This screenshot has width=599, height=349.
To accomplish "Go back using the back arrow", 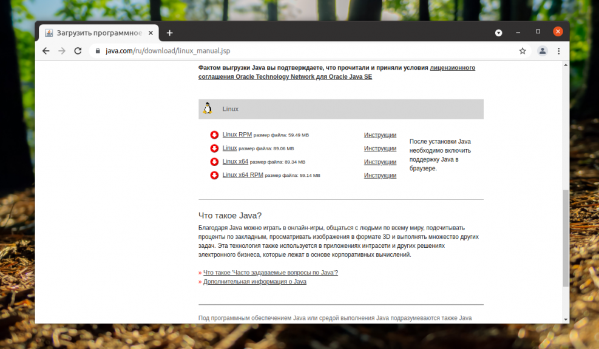I will pyautogui.click(x=46, y=51).
